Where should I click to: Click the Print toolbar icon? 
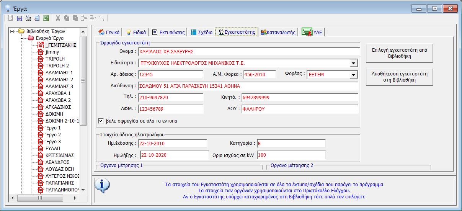coord(28,18)
